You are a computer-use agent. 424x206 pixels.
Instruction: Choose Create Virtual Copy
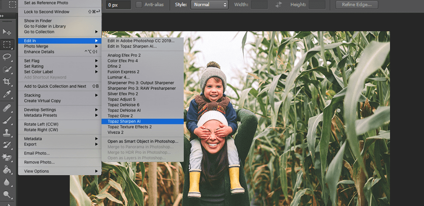click(60, 101)
